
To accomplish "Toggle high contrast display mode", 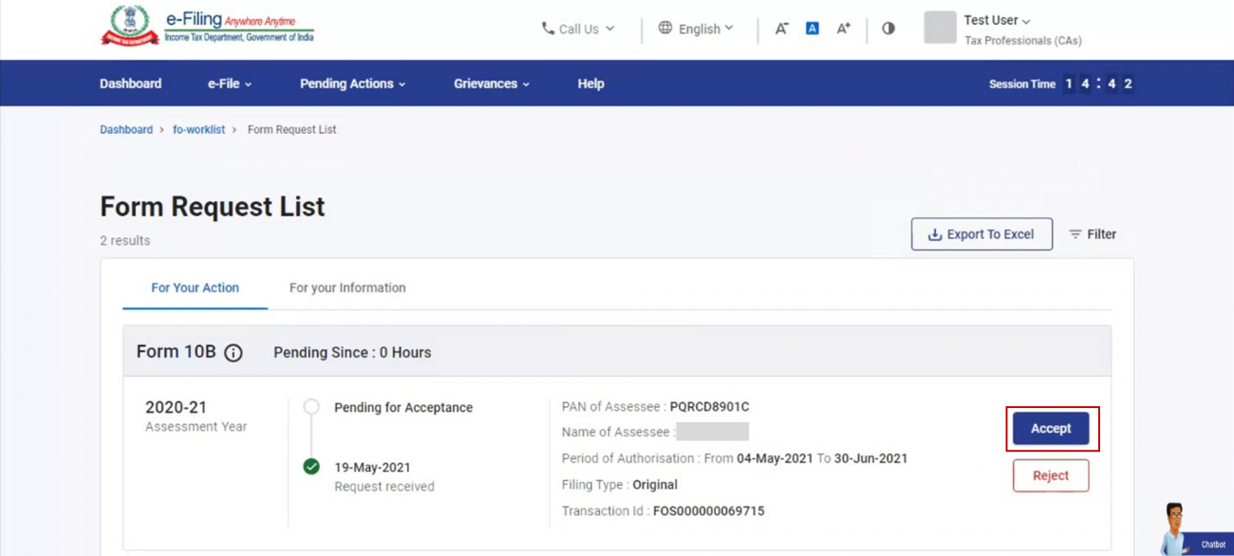I will (888, 28).
